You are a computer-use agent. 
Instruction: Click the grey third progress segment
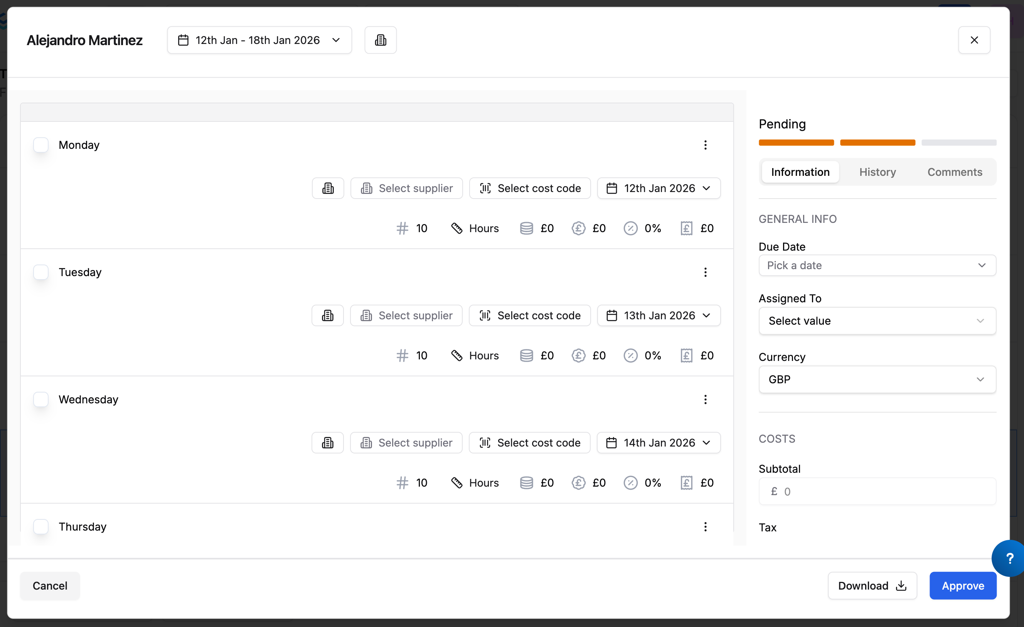(959, 143)
